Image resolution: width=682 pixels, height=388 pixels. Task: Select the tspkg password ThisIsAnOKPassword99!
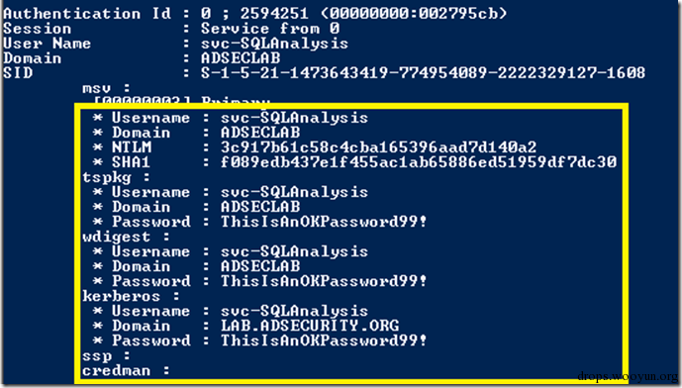pos(324,222)
